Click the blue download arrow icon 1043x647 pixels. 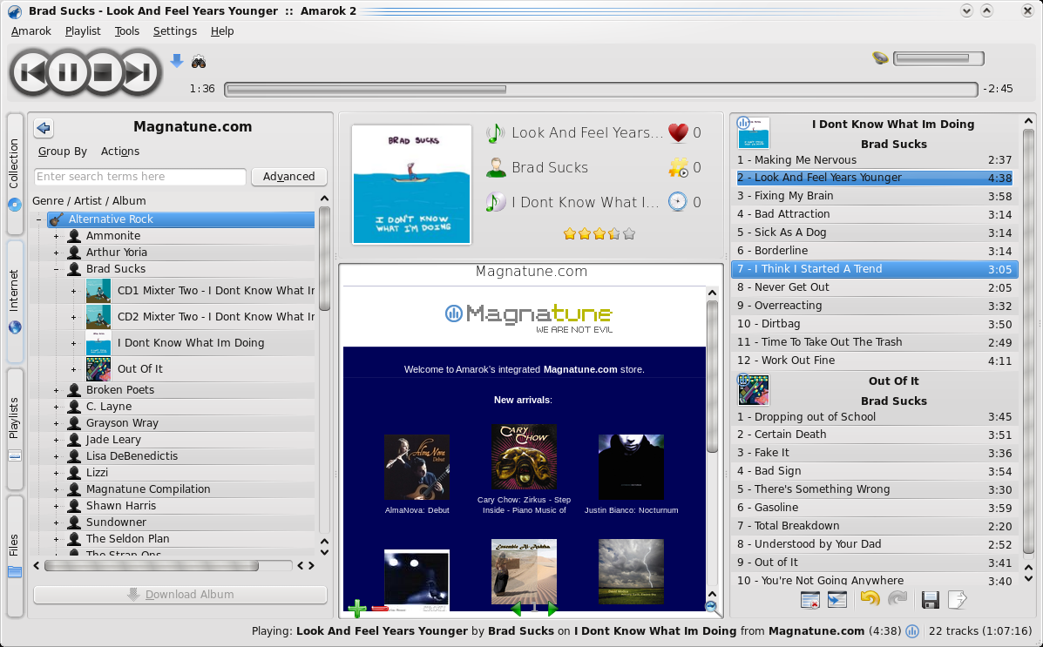tap(177, 61)
